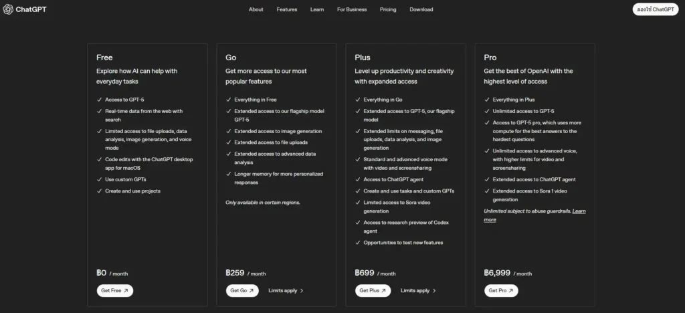Open the About menu item
Viewport: 685px width, 313px height.
[256, 9]
